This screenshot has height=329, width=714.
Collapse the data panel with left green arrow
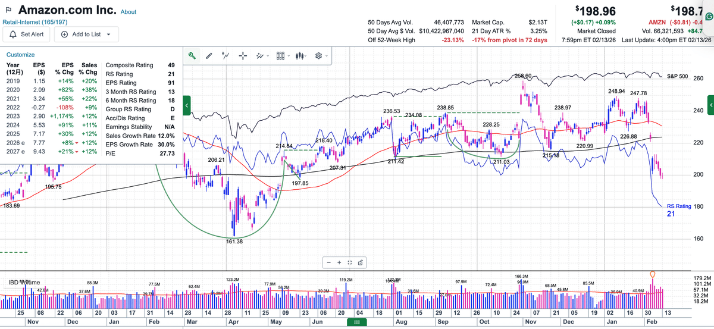[x=187, y=106]
